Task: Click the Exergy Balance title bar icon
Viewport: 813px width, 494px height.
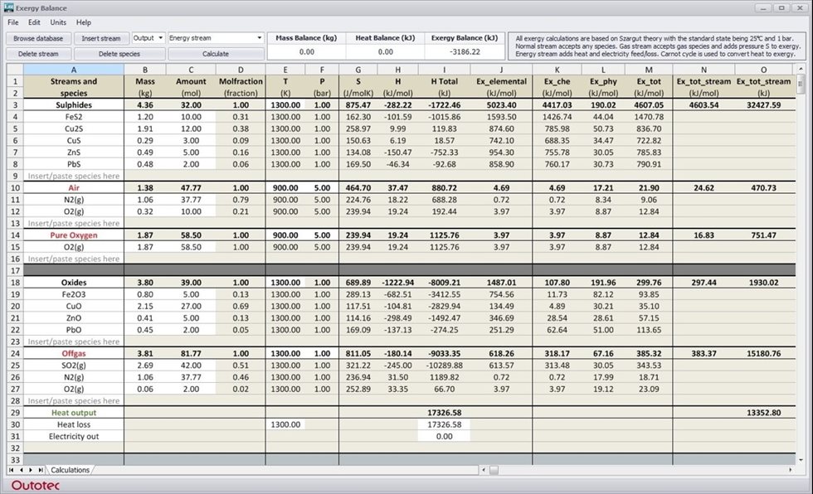Action: click(x=9, y=7)
